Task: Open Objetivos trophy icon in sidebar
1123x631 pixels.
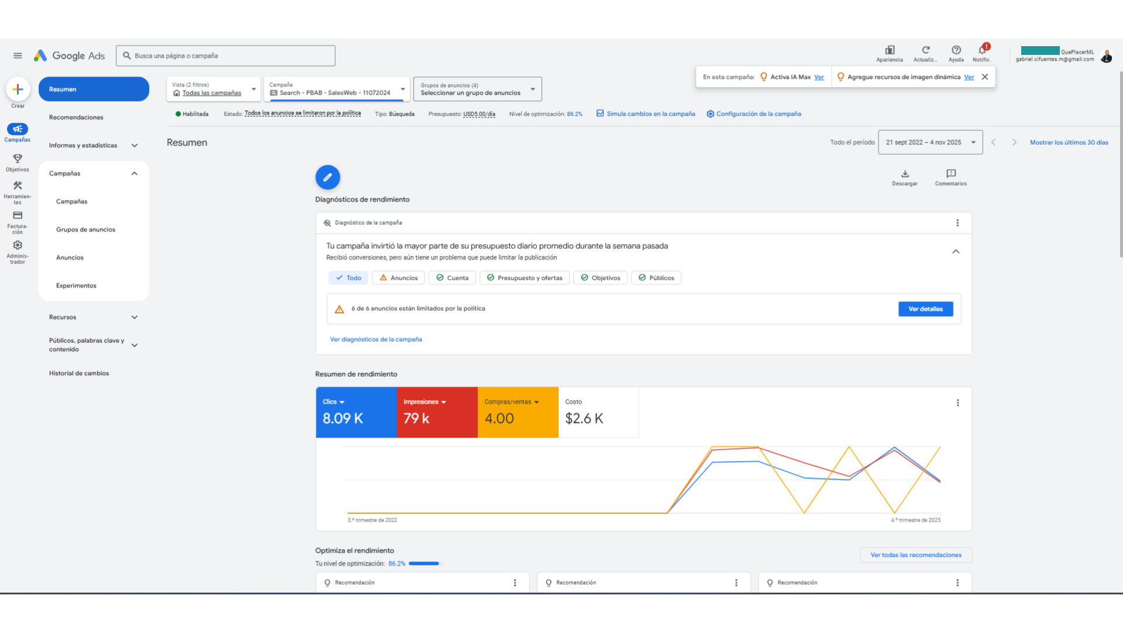Action: (18, 158)
